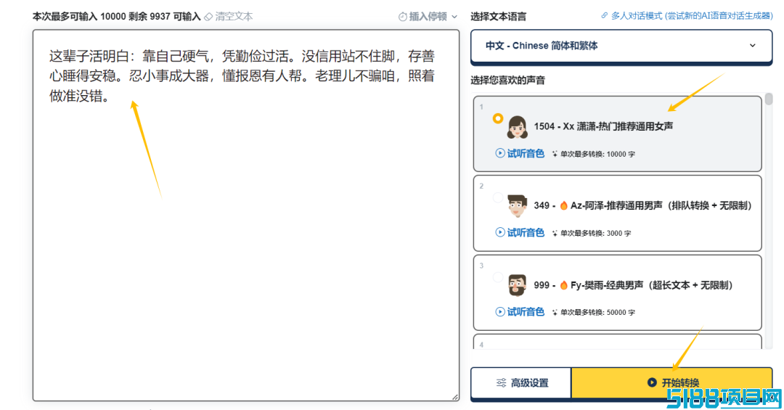
Task: Open 高级设置 advanced settings
Action: coord(521,382)
